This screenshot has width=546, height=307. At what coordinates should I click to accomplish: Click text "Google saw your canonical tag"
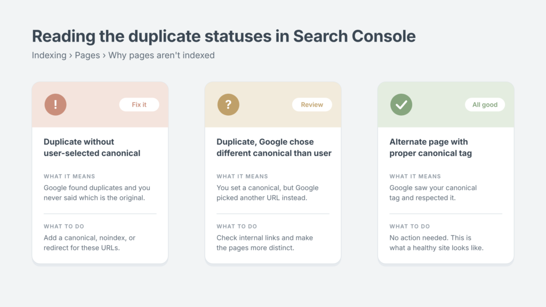(x=433, y=193)
